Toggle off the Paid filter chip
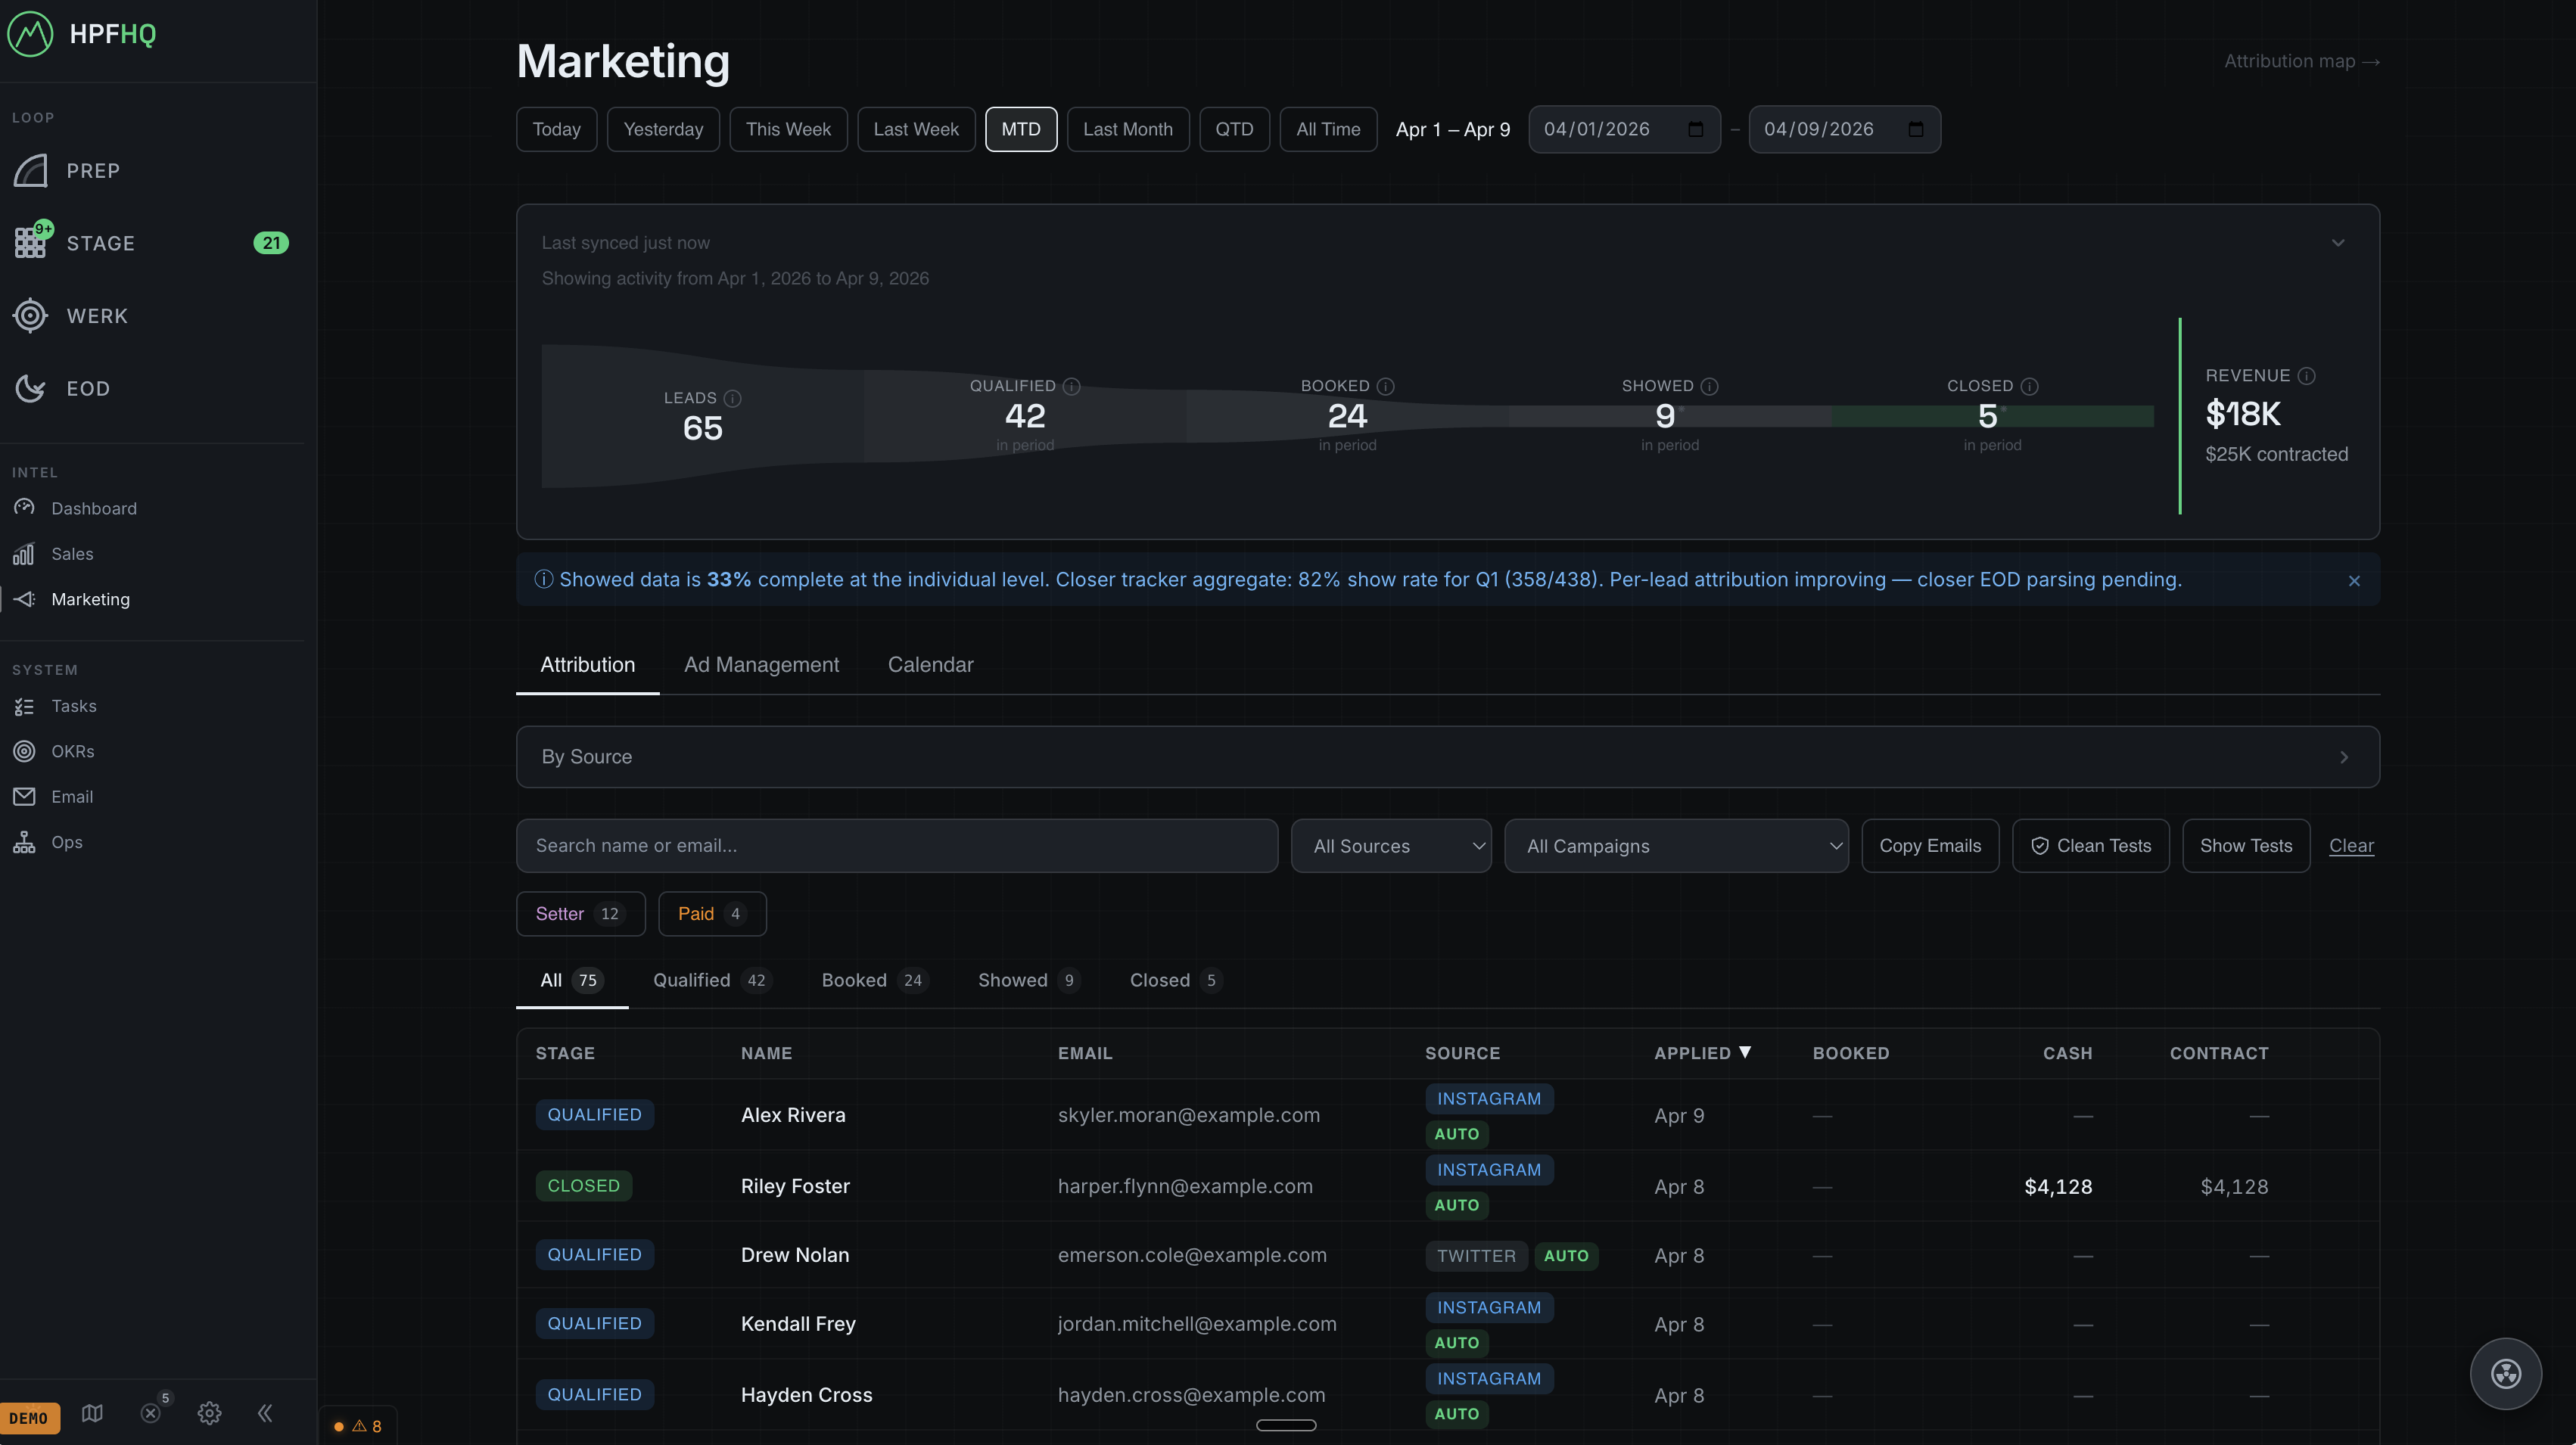The width and height of the screenshot is (2576, 1445). pos(711,913)
